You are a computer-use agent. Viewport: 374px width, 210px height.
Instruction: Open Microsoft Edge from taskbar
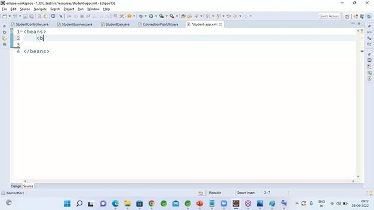tap(116, 204)
